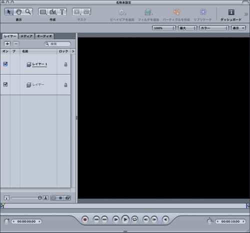Select the hand pan tool
Viewport: 250px width, 233px height.
[18, 12]
